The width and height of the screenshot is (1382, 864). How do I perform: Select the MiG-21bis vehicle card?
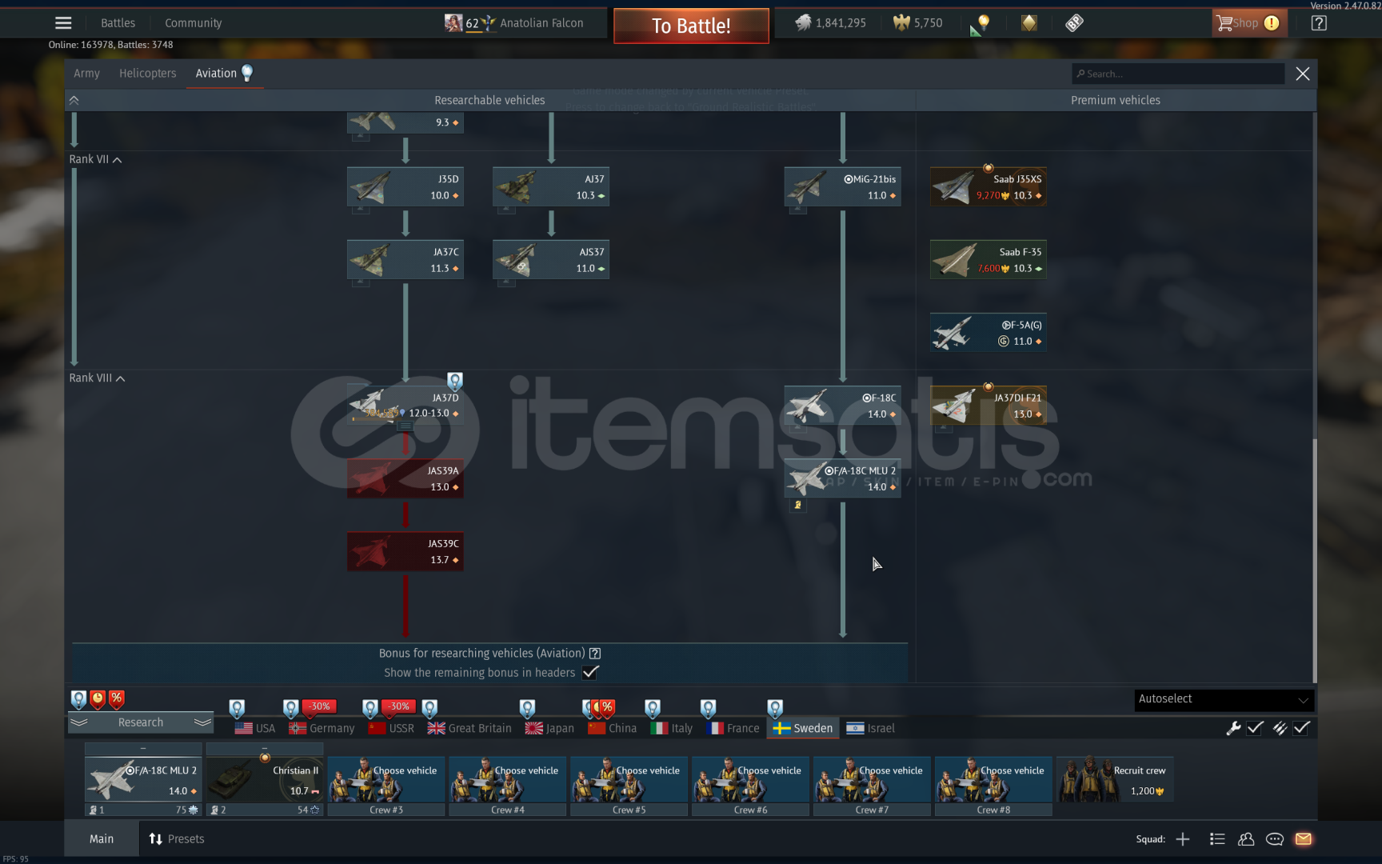click(x=842, y=187)
